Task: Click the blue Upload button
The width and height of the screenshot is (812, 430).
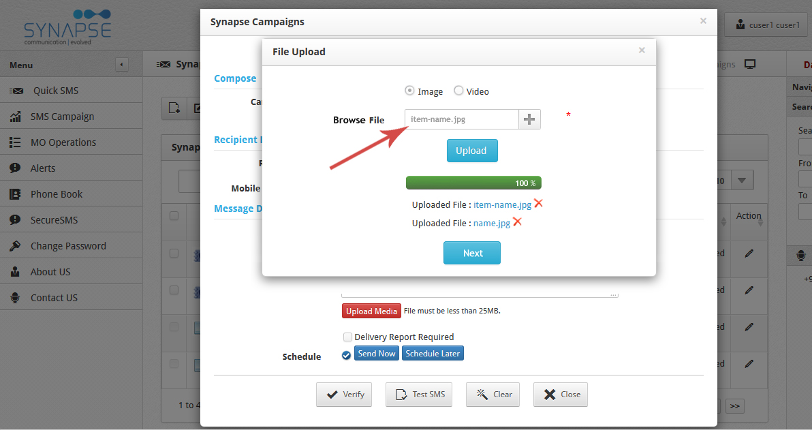Action: 472,151
